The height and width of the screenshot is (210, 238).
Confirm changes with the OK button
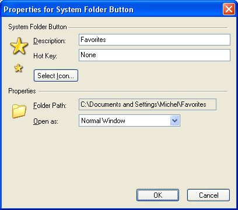pos(157,195)
